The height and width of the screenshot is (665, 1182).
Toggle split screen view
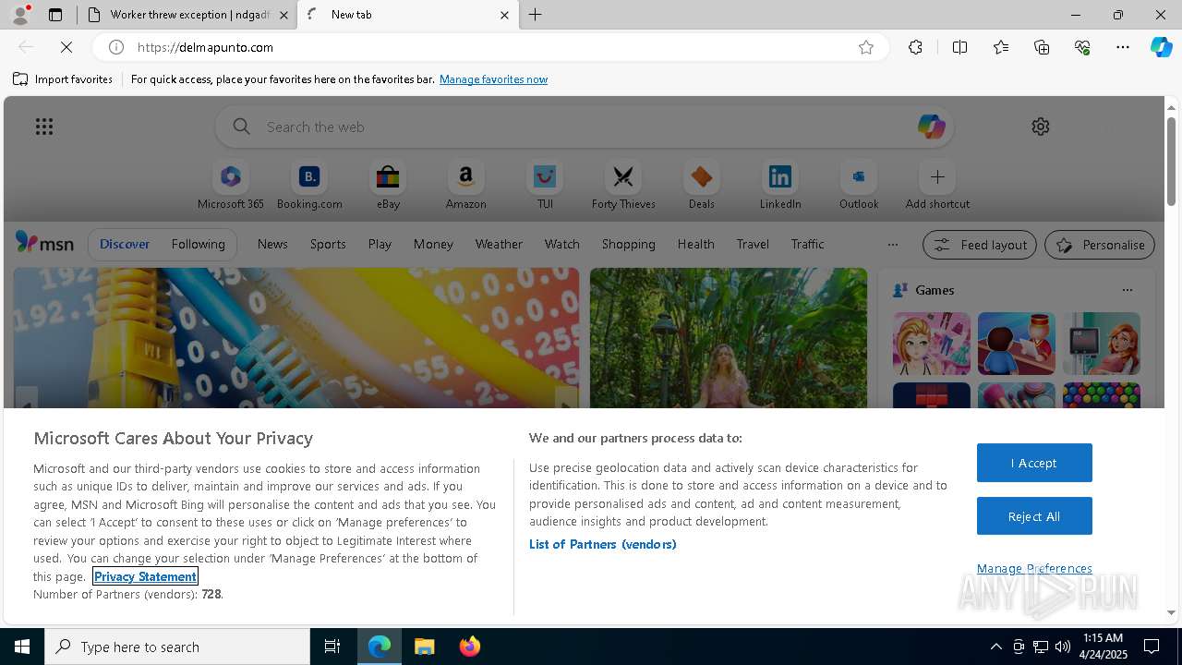[x=959, y=47]
